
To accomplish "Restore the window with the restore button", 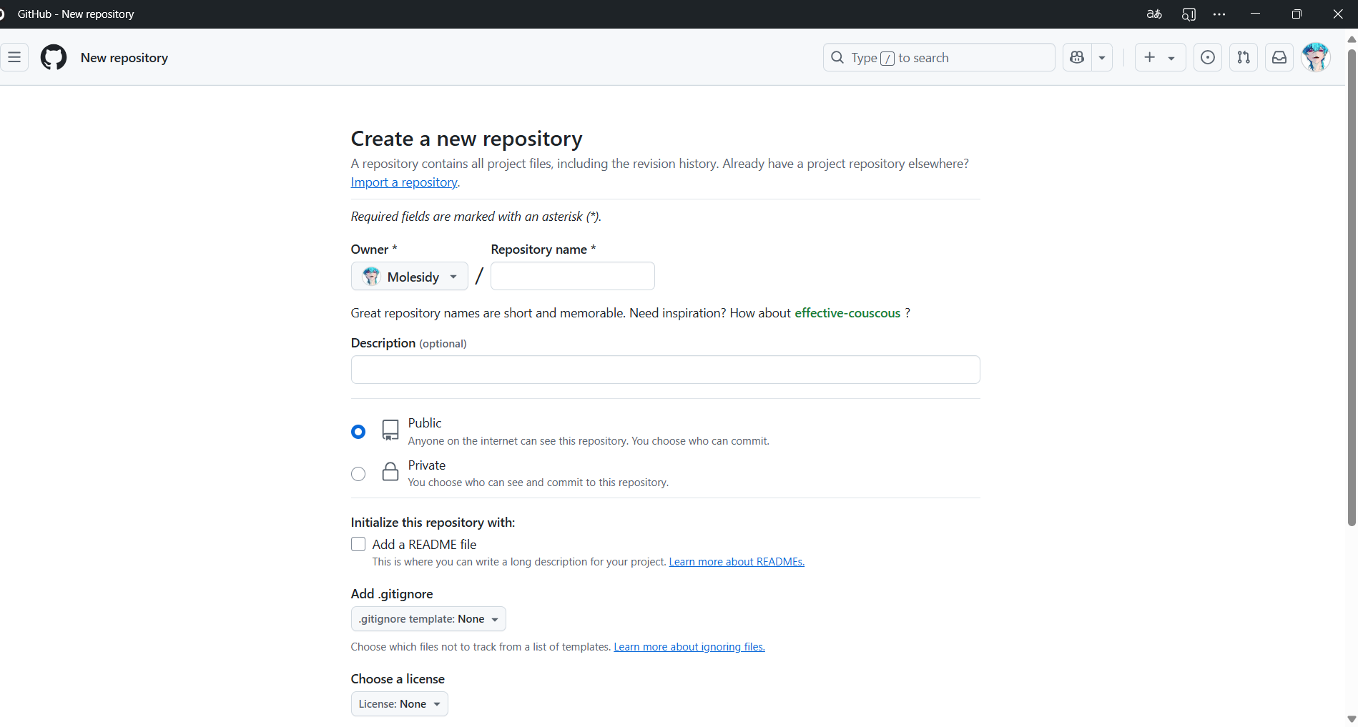I will pos(1297,14).
